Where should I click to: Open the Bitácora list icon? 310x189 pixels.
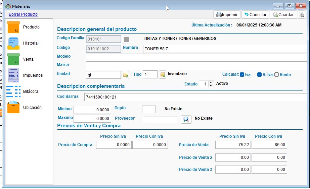pos(13,91)
